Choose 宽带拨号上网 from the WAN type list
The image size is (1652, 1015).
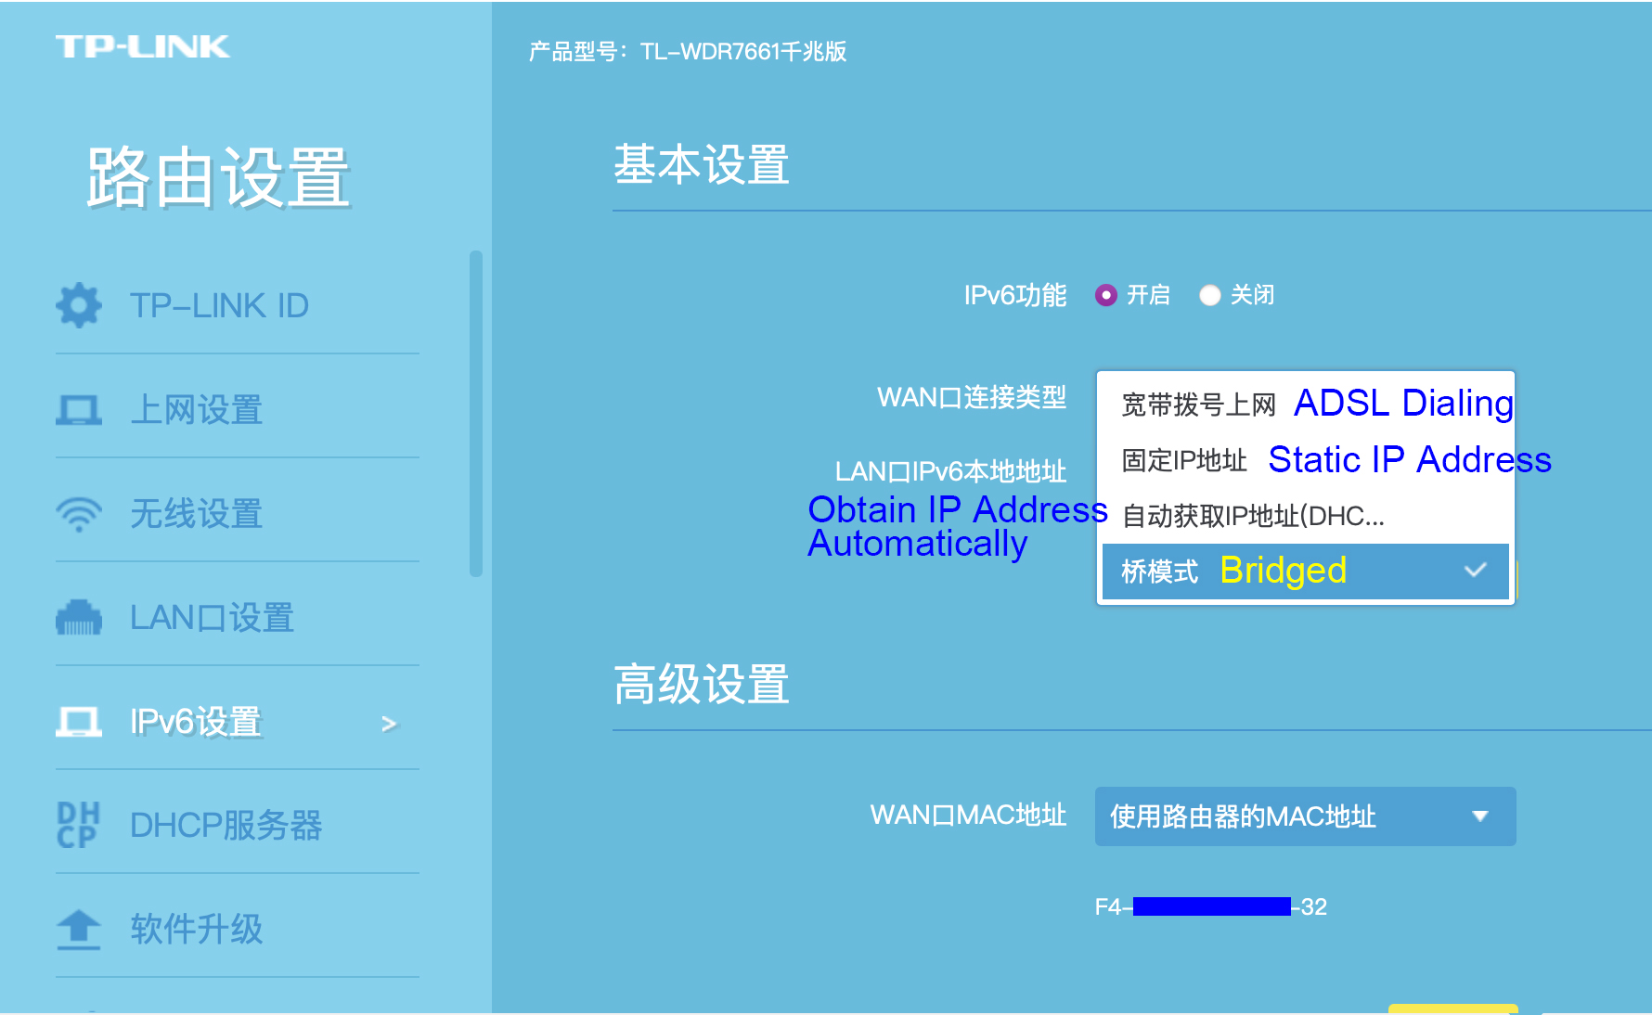[x=1306, y=404]
